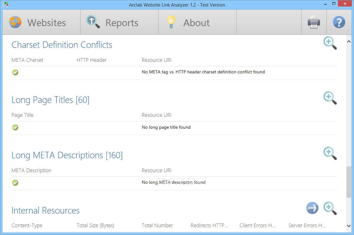Click green check in Long META Descriptions row

[15, 183]
